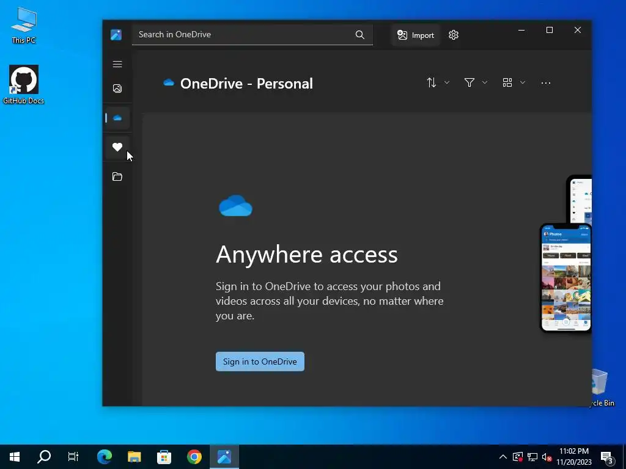This screenshot has height=469, width=626.
Task: Open the clock showing 11:02 PM
Action: [x=574, y=457]
